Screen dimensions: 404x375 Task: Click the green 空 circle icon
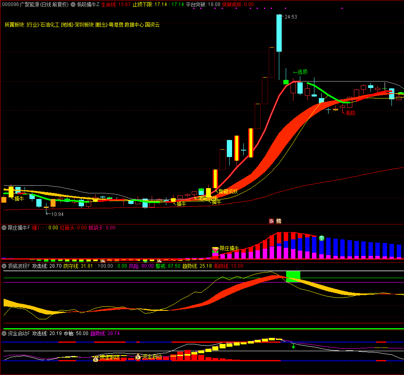click(x=322, y=238)
